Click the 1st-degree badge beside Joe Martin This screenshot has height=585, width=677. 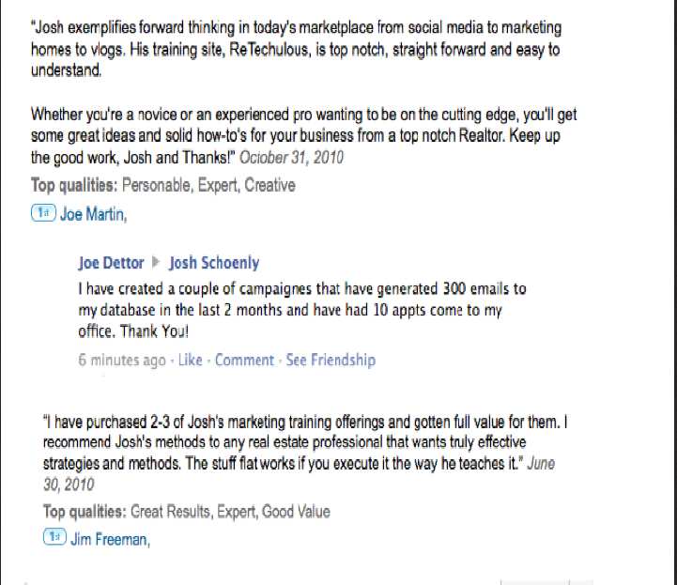coord(43,214)
